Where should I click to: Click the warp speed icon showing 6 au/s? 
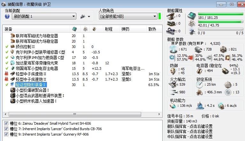221,106
